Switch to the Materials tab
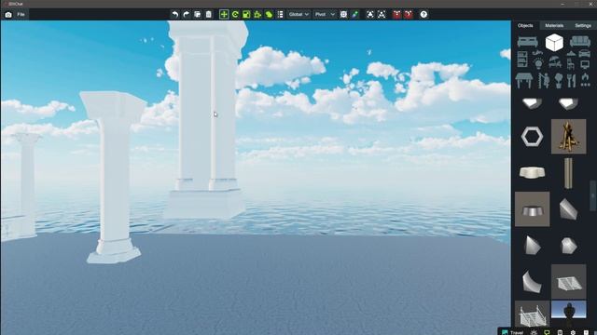This screenshot has width=597, height=335. (554, 25)
